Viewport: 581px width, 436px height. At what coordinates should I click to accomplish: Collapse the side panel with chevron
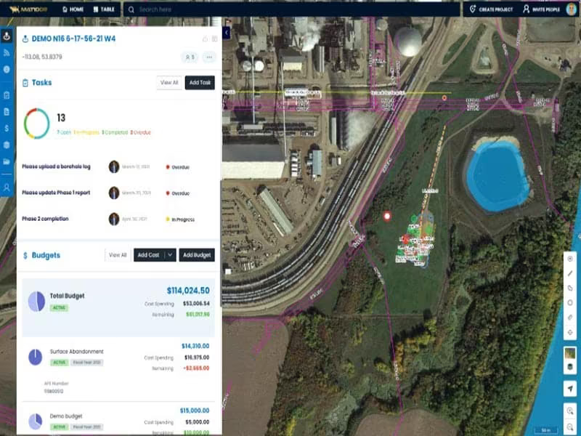coord(227,33)
